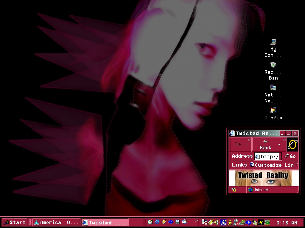Expand the quick launch overflow chevron on taskbar
The width and height of the screenshot is (305, 228).
(x=197, y=221)
